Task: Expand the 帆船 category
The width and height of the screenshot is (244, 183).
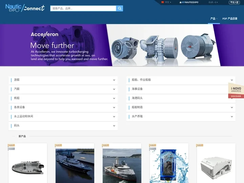Action: coord(63,98)
